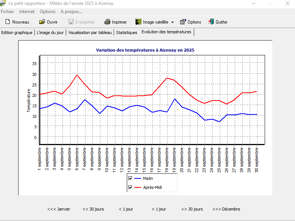Screen dimensions: 295x221
Task: Go forward 30 days with >> 30 jours
Action: pyautogui.click(x=192, y=209)
